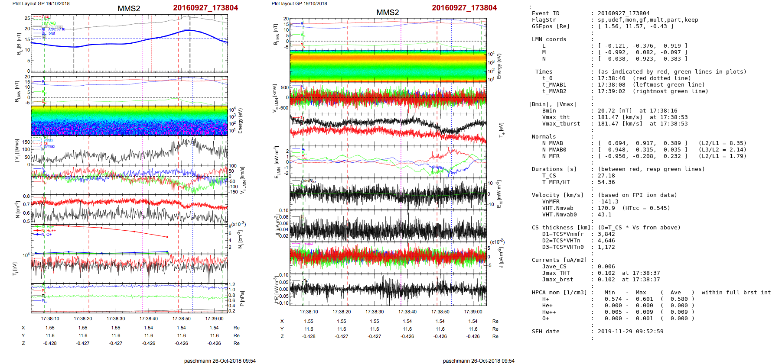782x364 pixels.
Task: Click the T_CS duration value 27.18
Action: pos(606,176)
